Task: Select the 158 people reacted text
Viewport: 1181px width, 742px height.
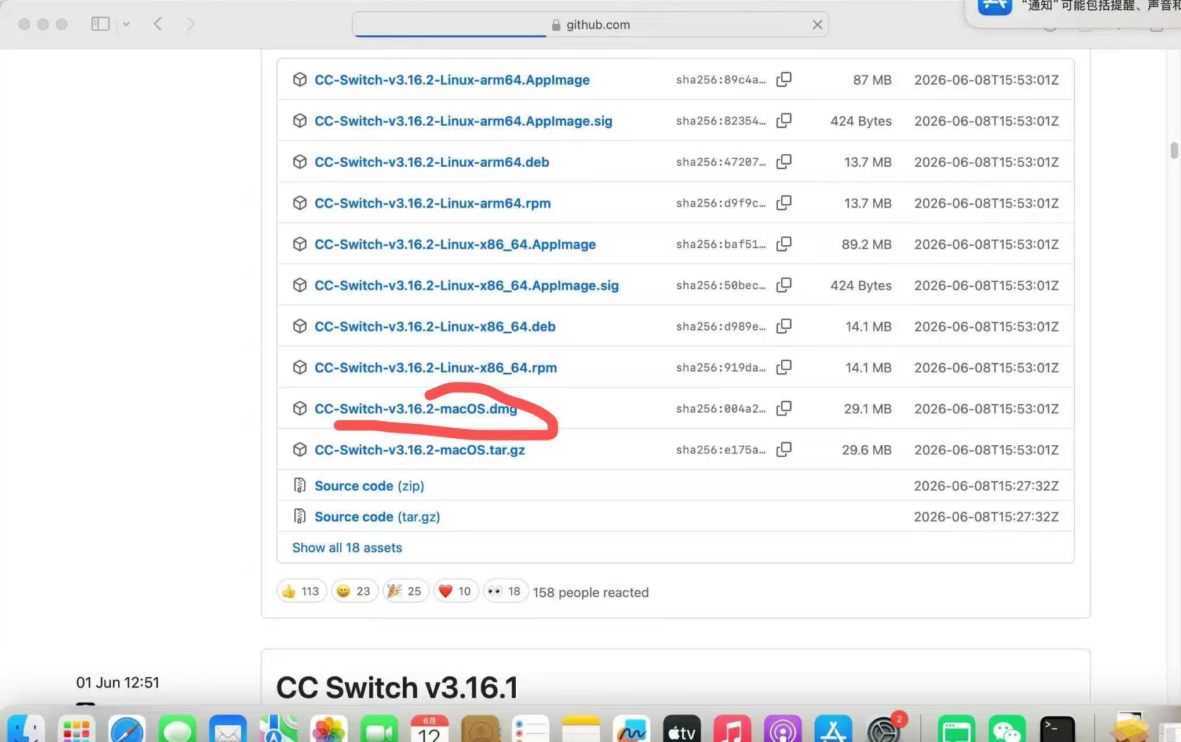Action: 590,592
